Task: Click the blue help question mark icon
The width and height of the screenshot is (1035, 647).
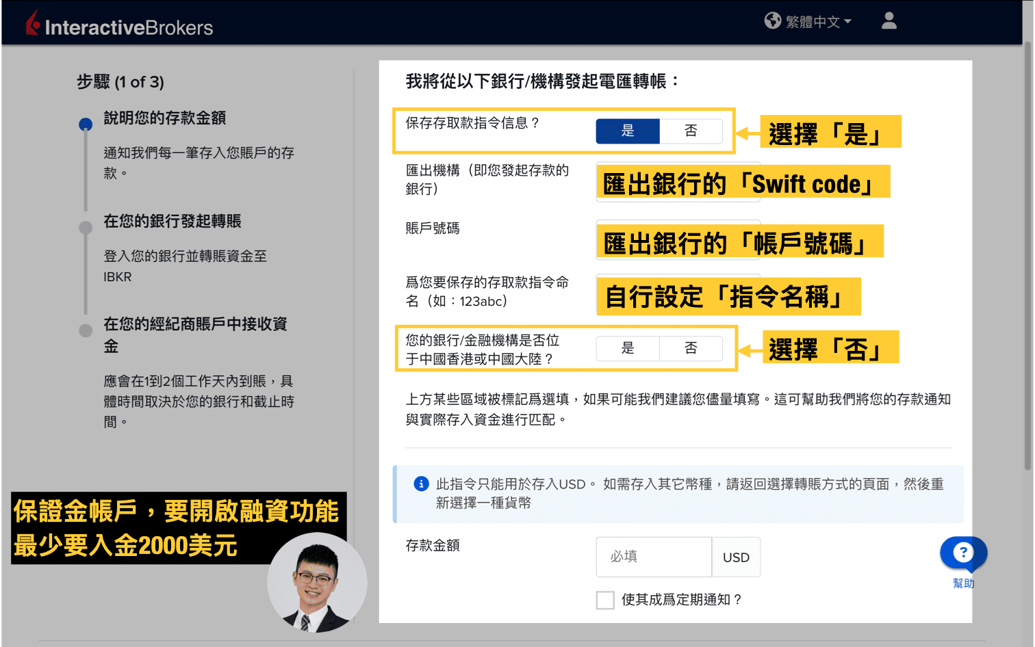Action: [x=962, y=553]
